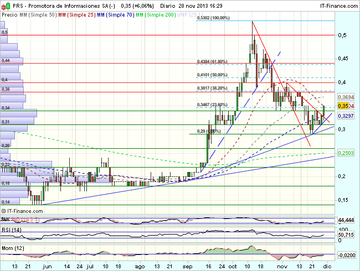Select the 'MM (Simple 25)' legend label

77,15
